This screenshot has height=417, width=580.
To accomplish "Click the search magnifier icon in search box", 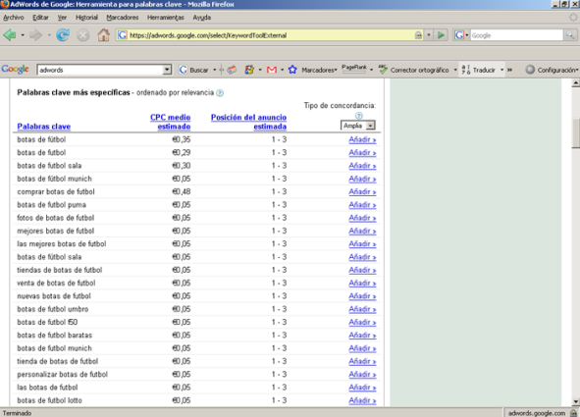I will click(x=570, y=35).
